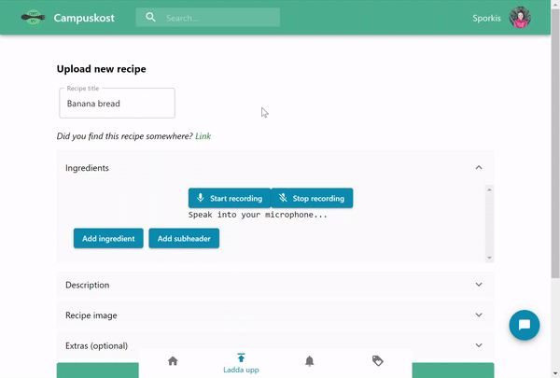560x378 pixels.
Task: Click the search magnifier icon
Action: pos(150,17)
